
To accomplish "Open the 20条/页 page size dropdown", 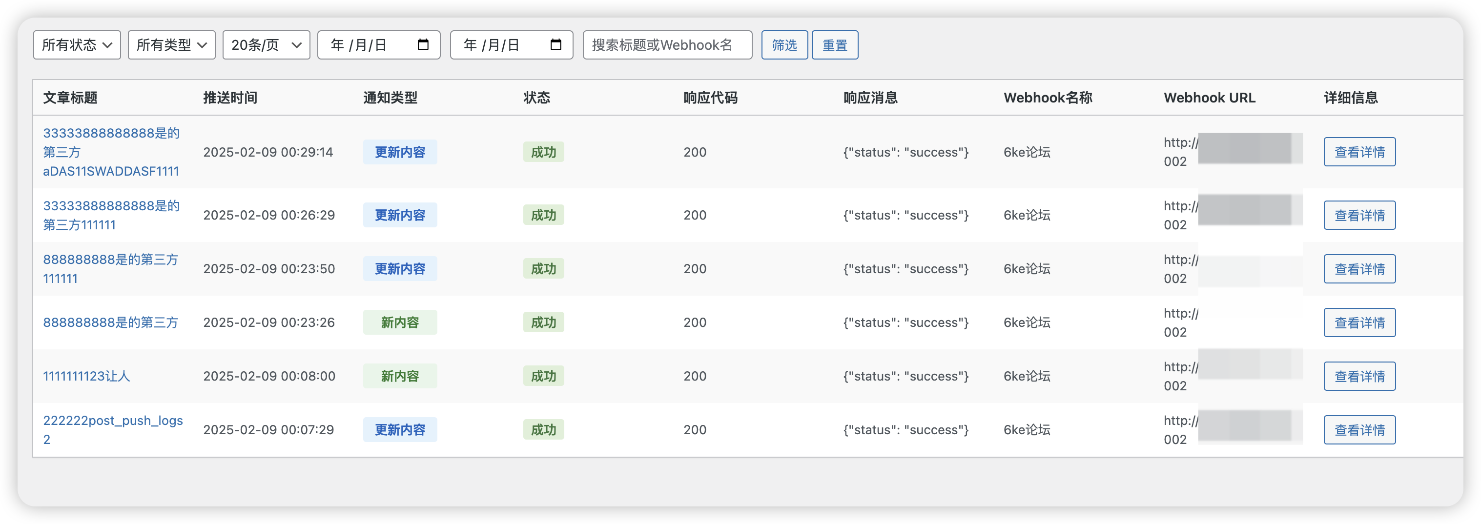I will pos(266,45).
